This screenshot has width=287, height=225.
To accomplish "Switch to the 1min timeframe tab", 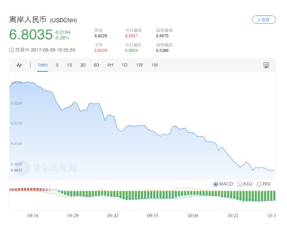I will pos(43,65).
